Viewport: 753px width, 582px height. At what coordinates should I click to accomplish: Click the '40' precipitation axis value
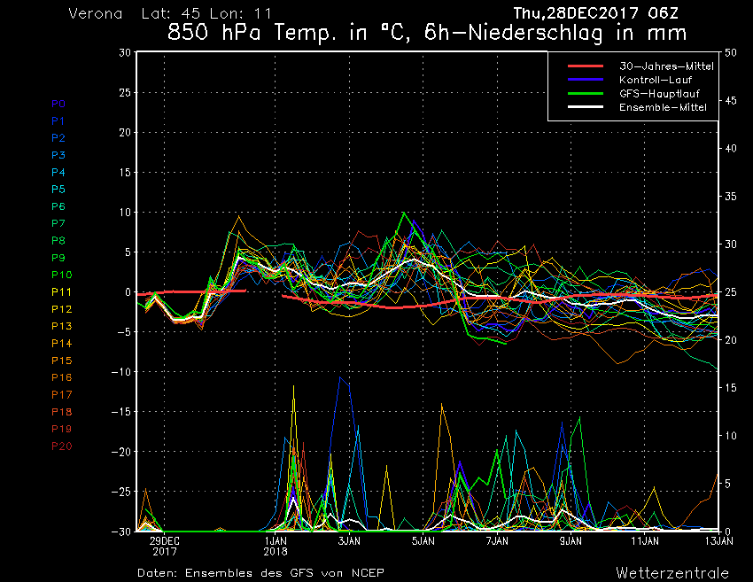coord(731,149)
